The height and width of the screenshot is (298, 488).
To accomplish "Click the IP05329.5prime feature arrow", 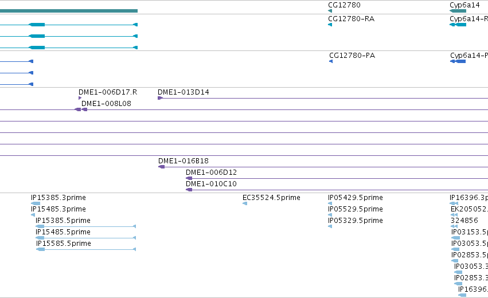I will point(330,226).
